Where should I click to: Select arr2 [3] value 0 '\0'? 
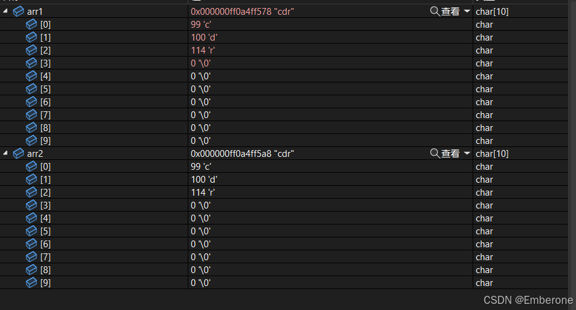[x=201, y=205]
